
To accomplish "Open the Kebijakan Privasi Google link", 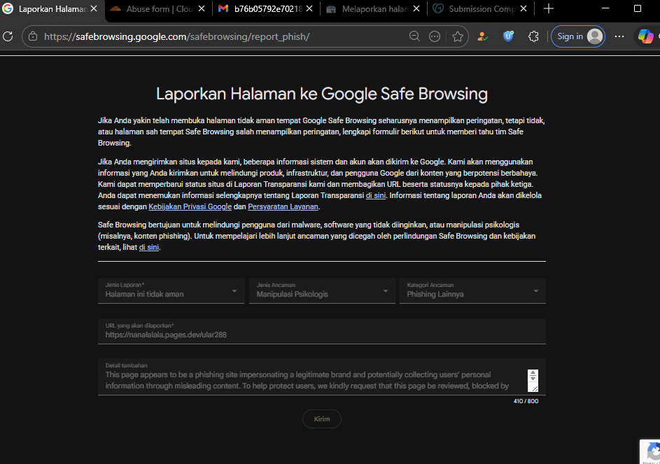I will pos(190,206).
